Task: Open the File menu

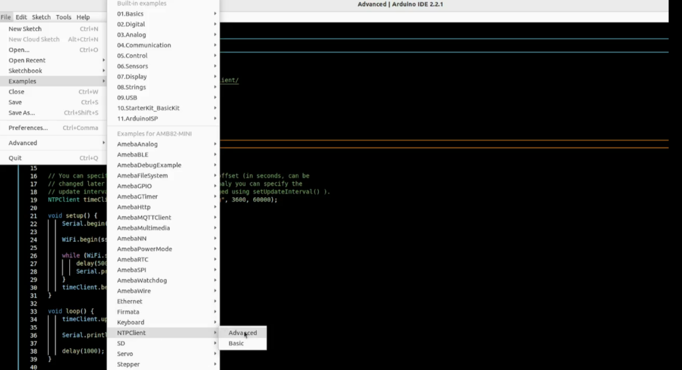Action: 6,17
